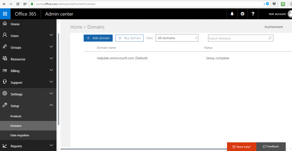Click the Setup complete status
Screen dimensions: 292x151
(218, 58)
